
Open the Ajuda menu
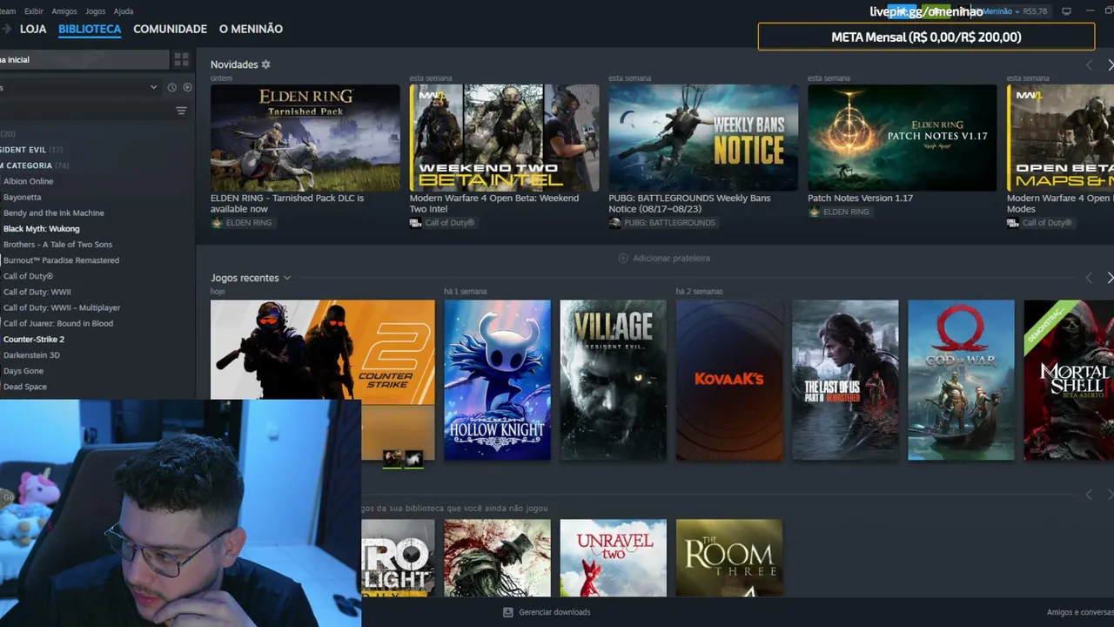click(124, 11)
